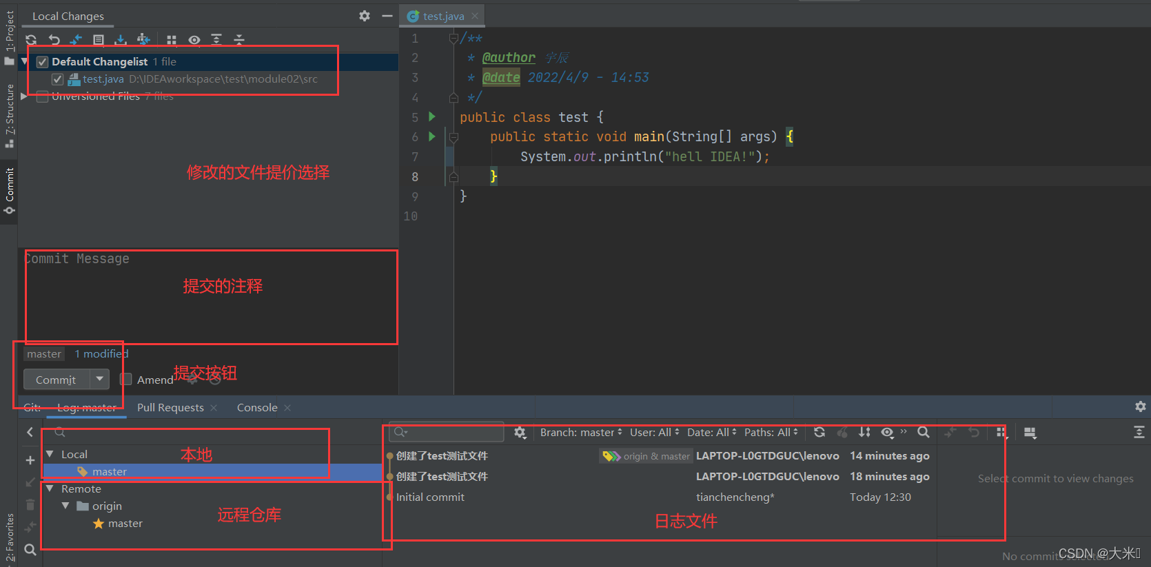
Task: Click the '1 modified' link
Action: pos(102,354)
